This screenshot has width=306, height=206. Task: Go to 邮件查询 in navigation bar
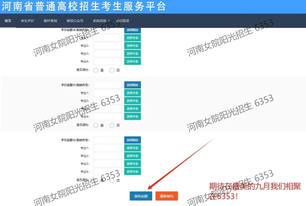pyautogui.click(x=50, y=21)
